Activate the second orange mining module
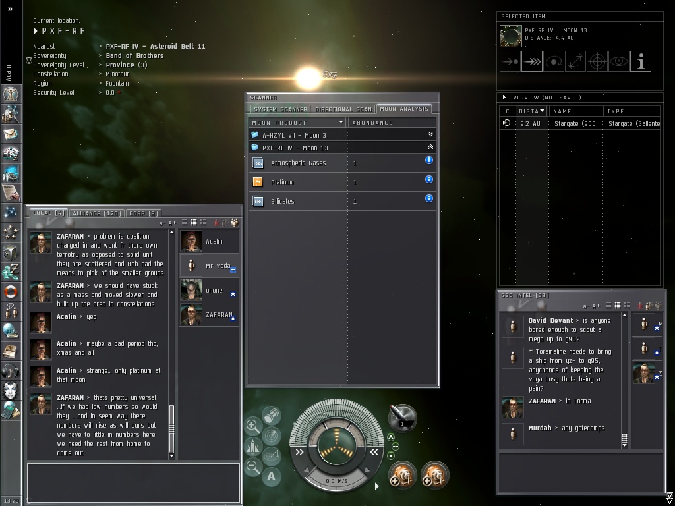Viewport: 675px width, 506px height. pos(435,475)
